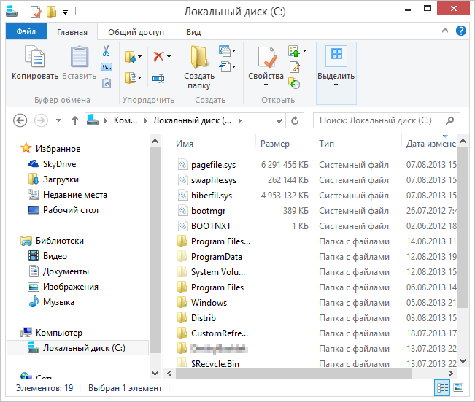The width and height of the screenshot is (475, 402).
Task: Click the red X Delete icon
Action: click(x=158, y=56)
